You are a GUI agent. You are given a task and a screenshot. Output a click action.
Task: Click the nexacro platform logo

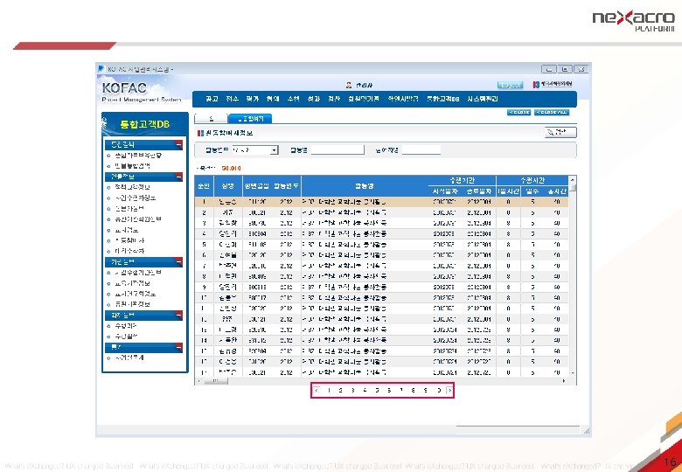[633, 21]
